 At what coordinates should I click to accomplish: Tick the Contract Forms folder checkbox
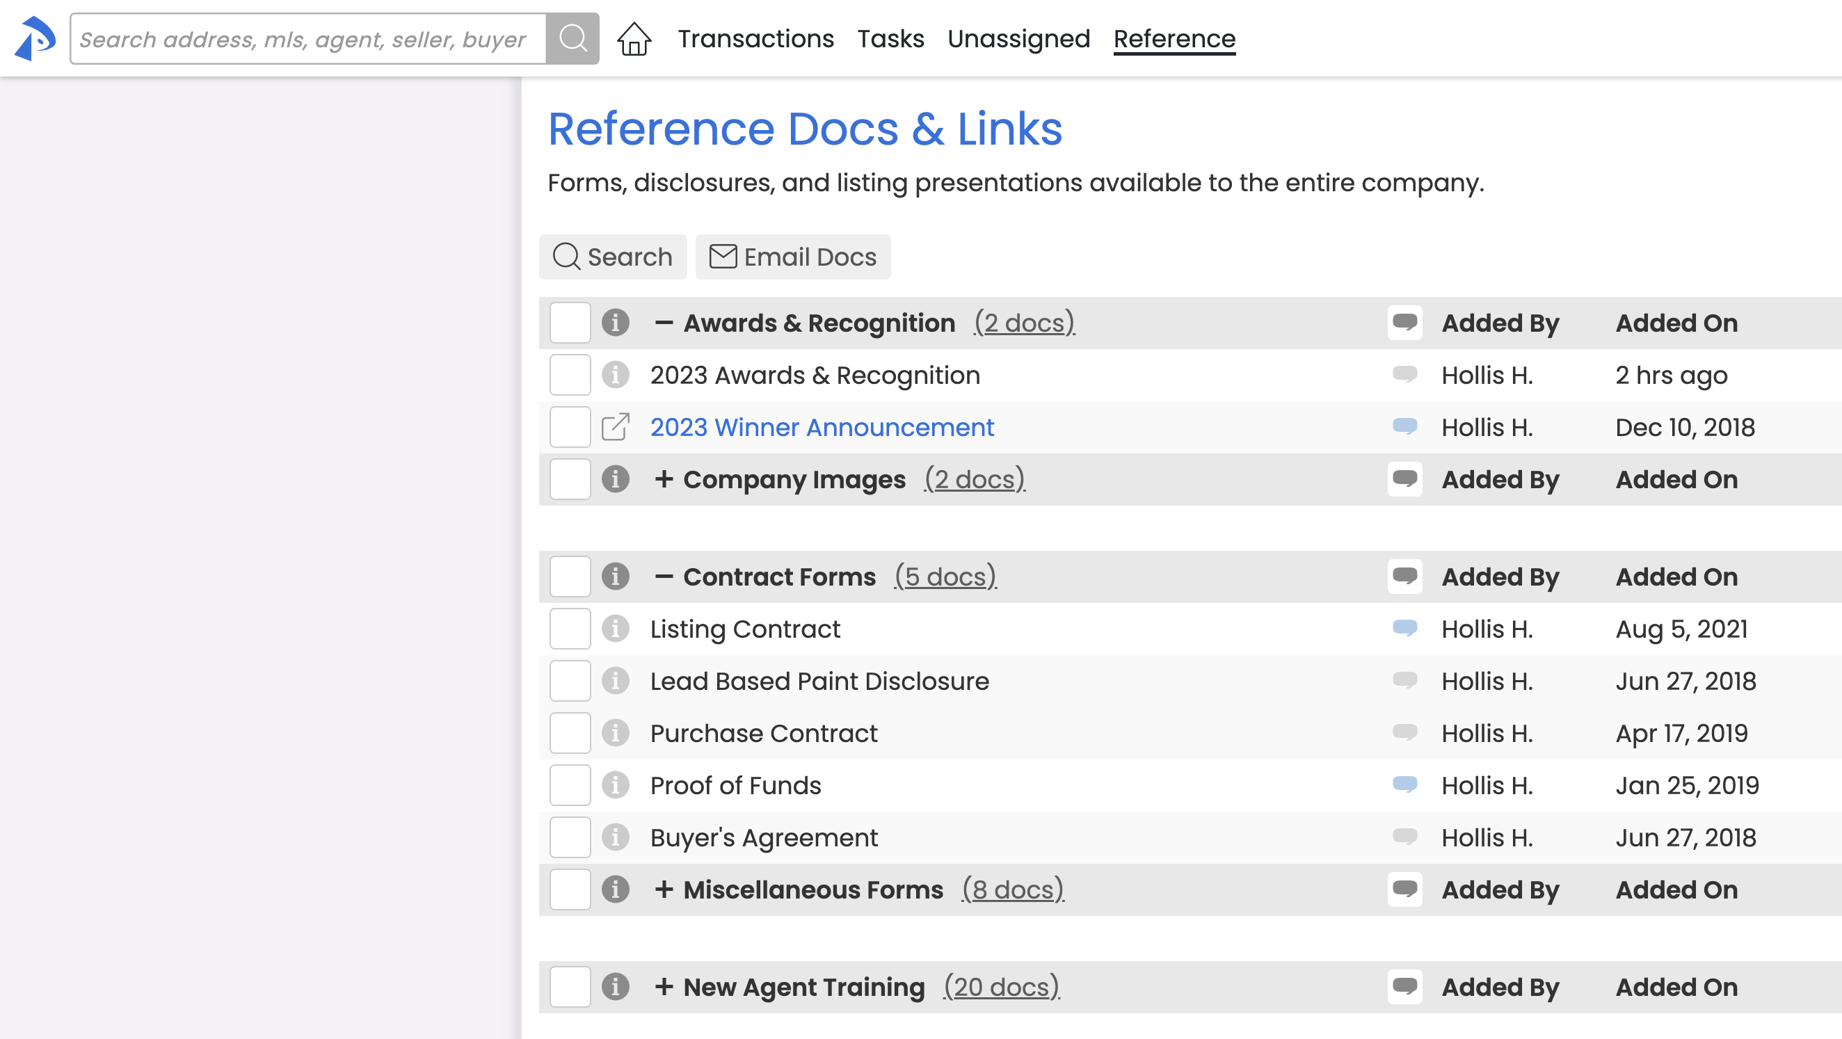click(570, 577)
